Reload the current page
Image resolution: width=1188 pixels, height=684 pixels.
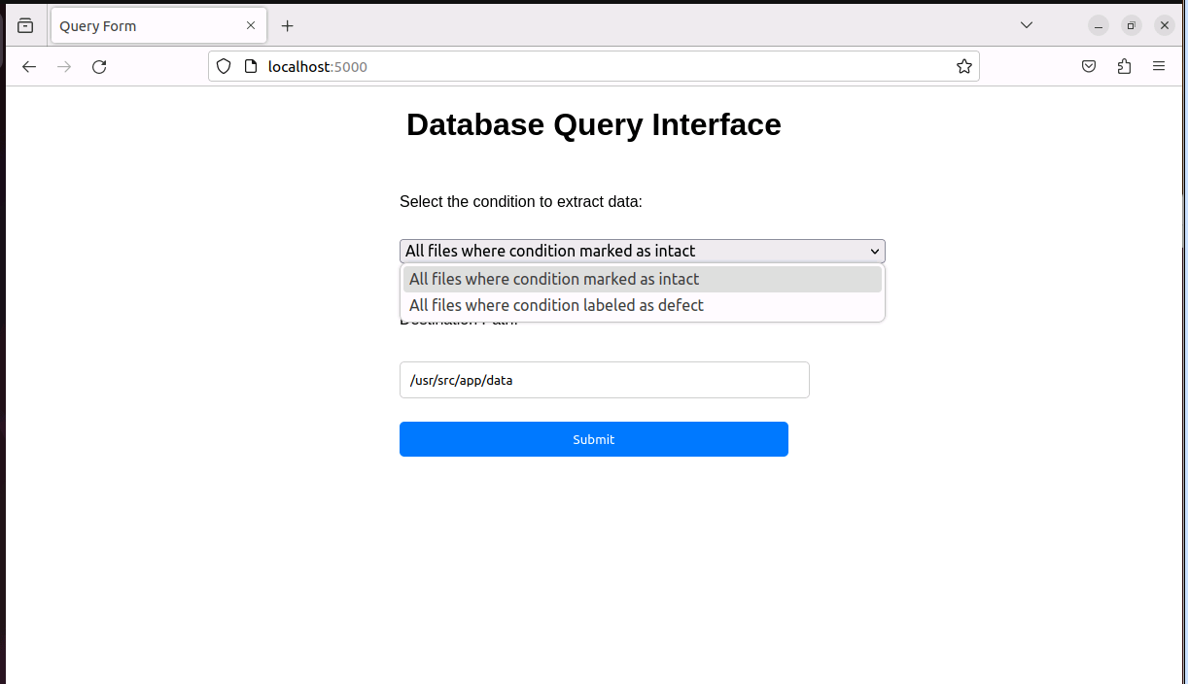pos(99,67)
